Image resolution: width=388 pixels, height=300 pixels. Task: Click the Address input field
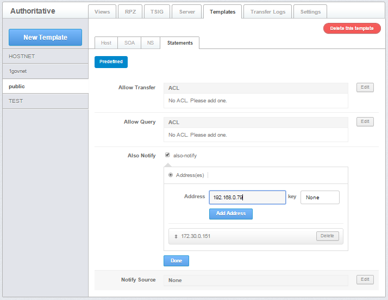247,197
